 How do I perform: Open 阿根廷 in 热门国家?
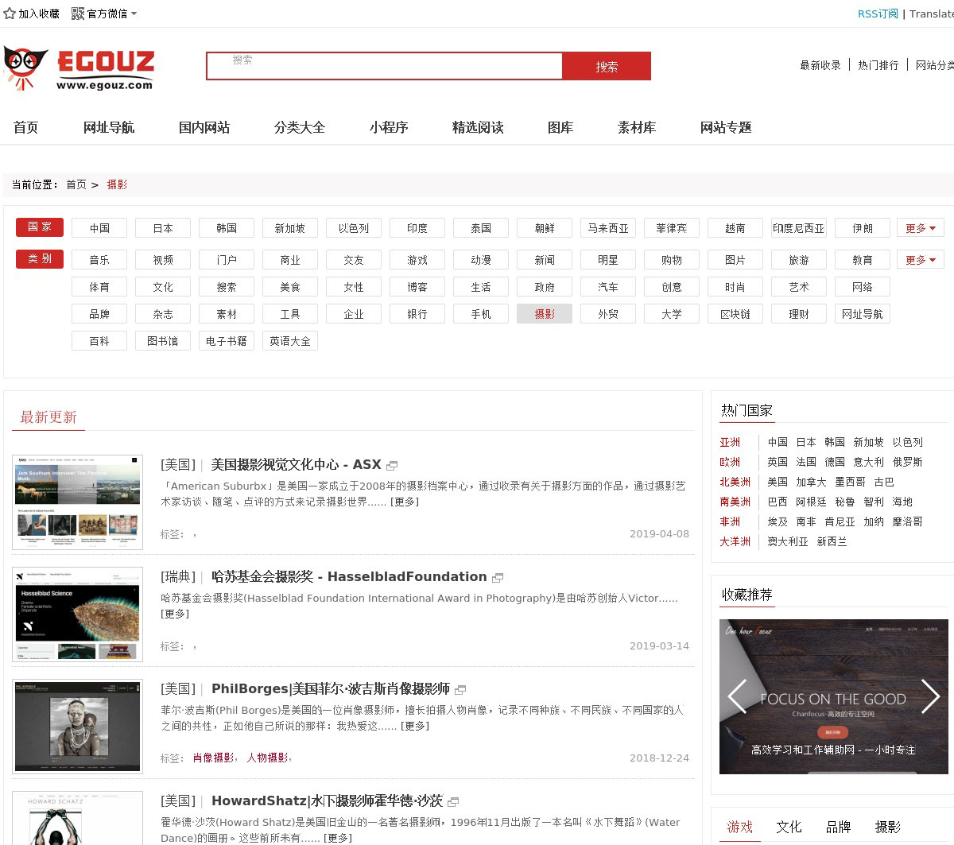[812, 502]
